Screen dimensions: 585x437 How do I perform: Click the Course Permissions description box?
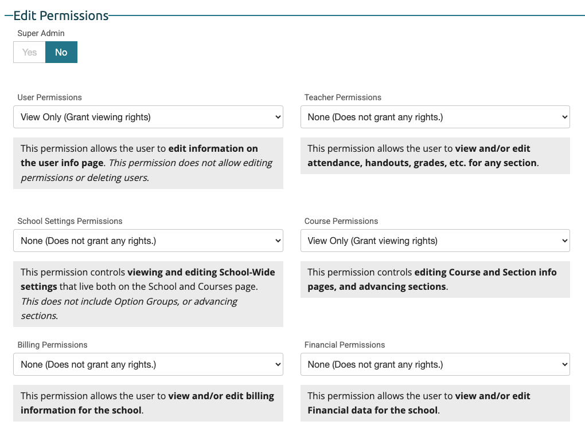[x=435, y=279]
